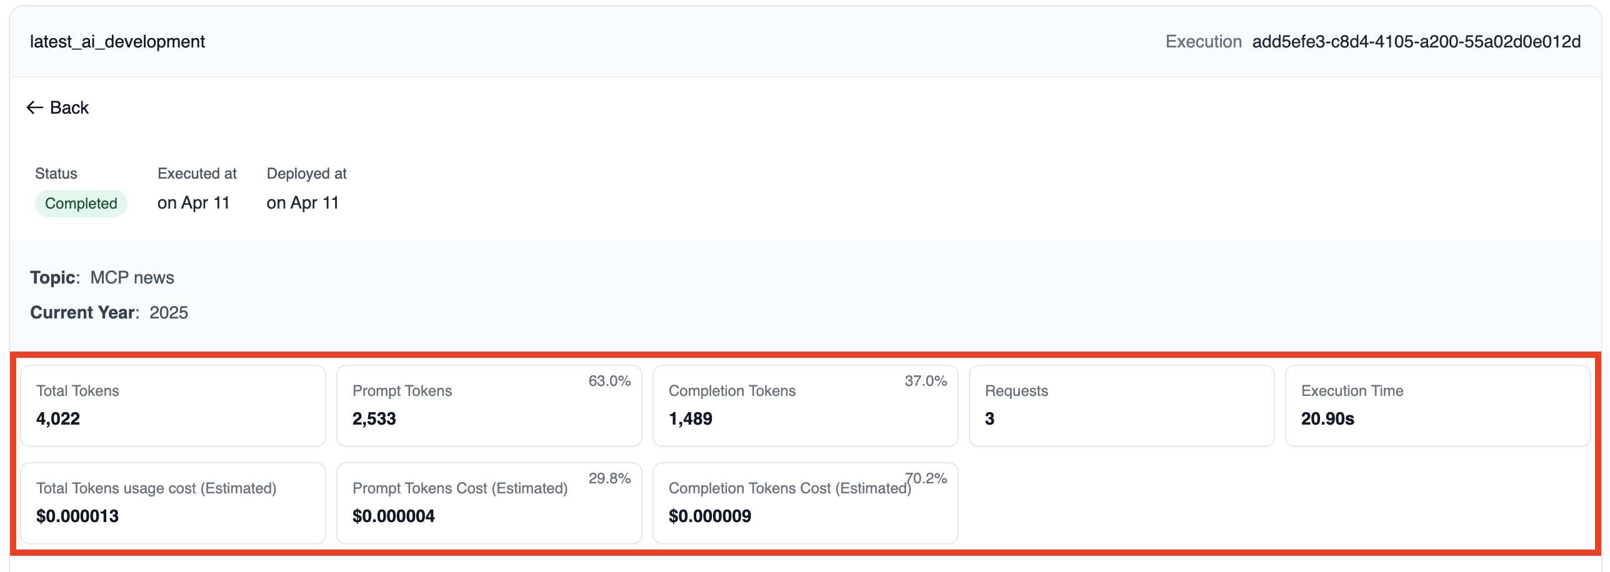Click the 37.0% completion tokens percentage
The width and height of the screenshot is (1610, 572).
tap(926, 381)
